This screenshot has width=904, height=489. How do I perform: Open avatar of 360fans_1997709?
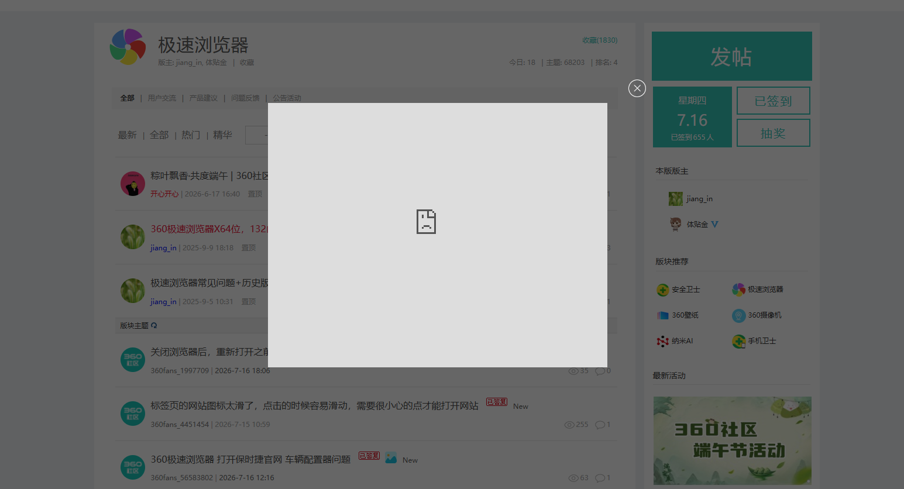(133, 360)
